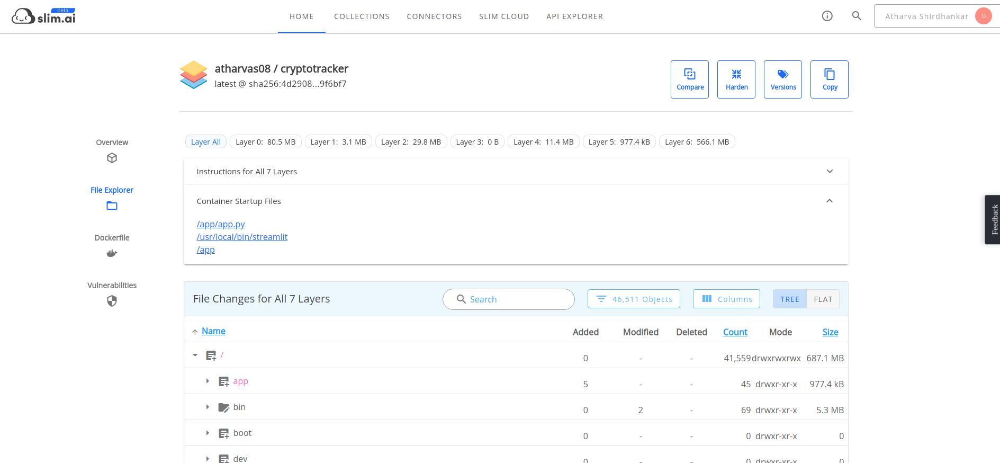The width and height of the screenshot is (1000, 463).
Task: Sort by the Name column
Action: pos(213,331)
